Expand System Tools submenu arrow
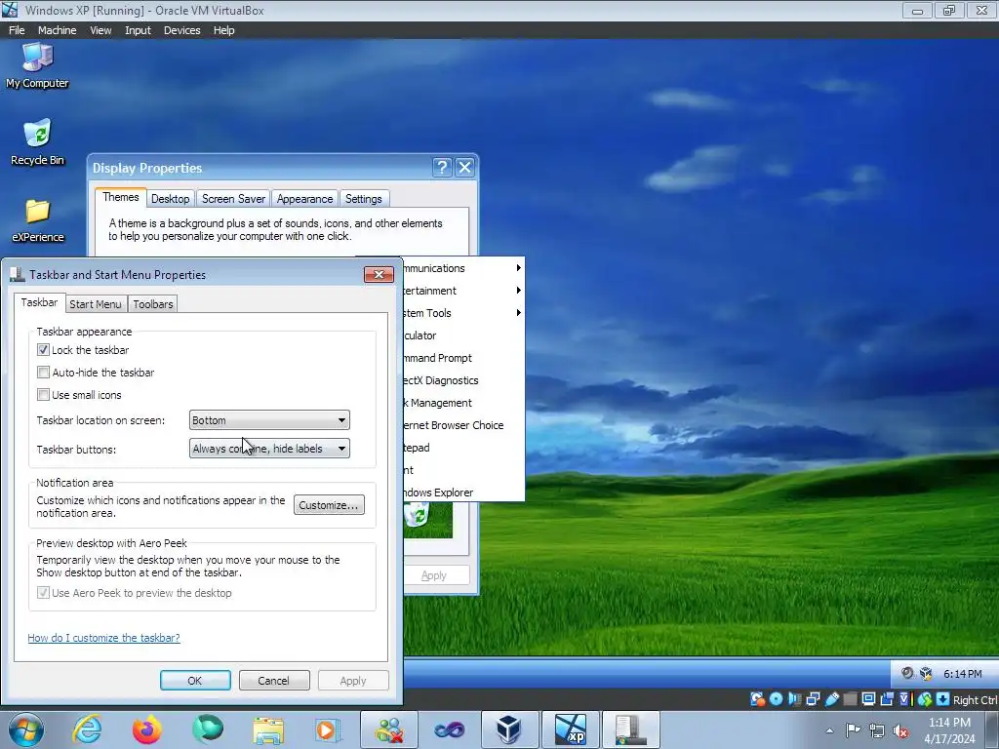Viewport: 999px width, 749px height. (519, 313)
